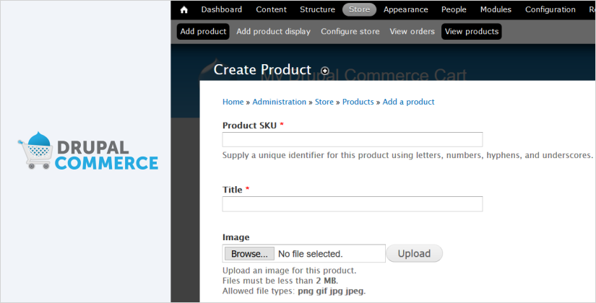Open the Dashboard menu item
This screenshot has width=596, height=303.
click(x=222, y=10)
